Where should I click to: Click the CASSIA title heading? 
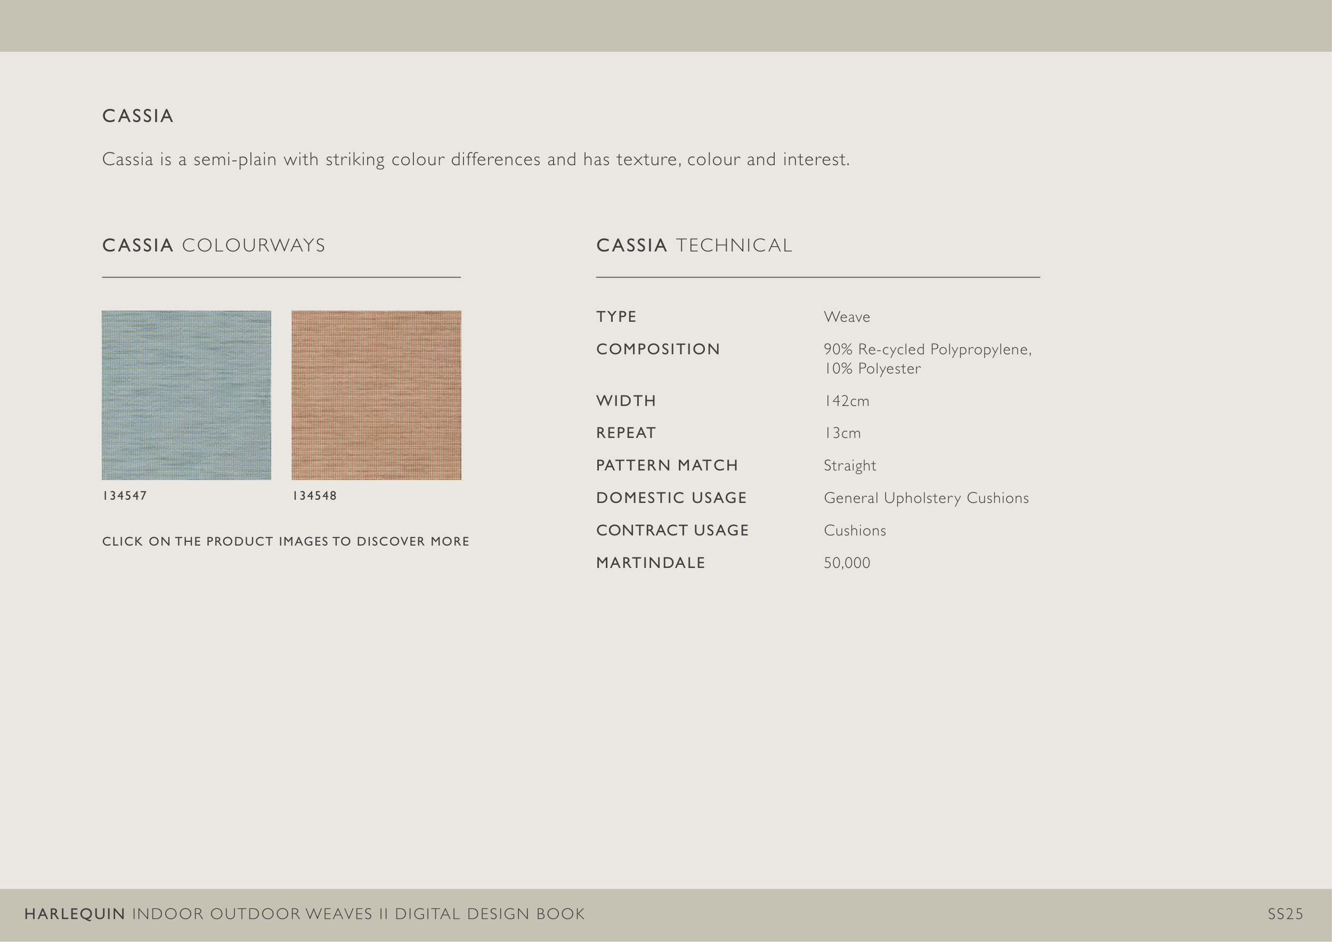click(138, 116)
